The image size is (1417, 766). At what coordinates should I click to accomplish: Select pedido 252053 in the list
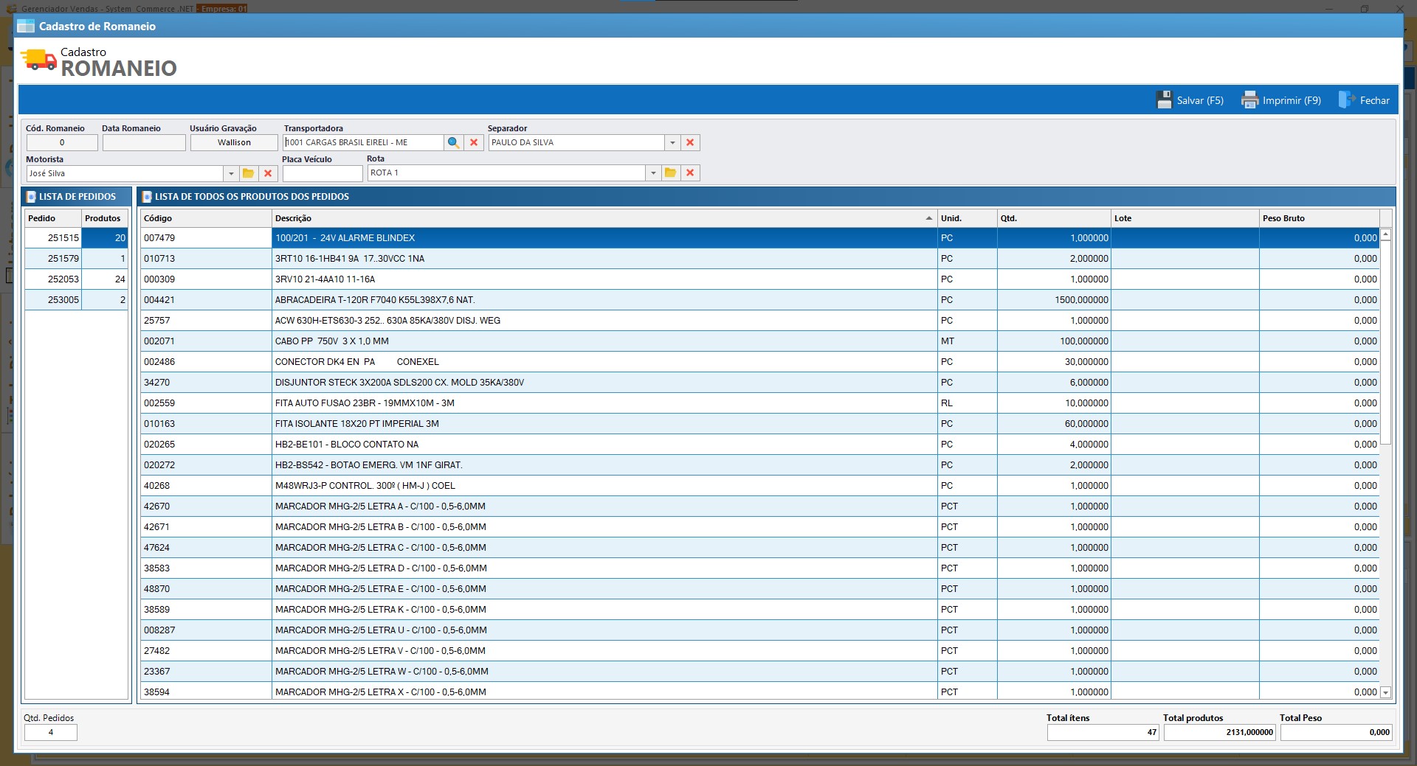point(63,279)
